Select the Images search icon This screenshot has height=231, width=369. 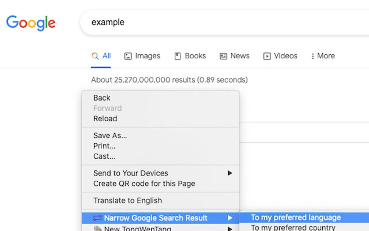click(x=128, y=56)
